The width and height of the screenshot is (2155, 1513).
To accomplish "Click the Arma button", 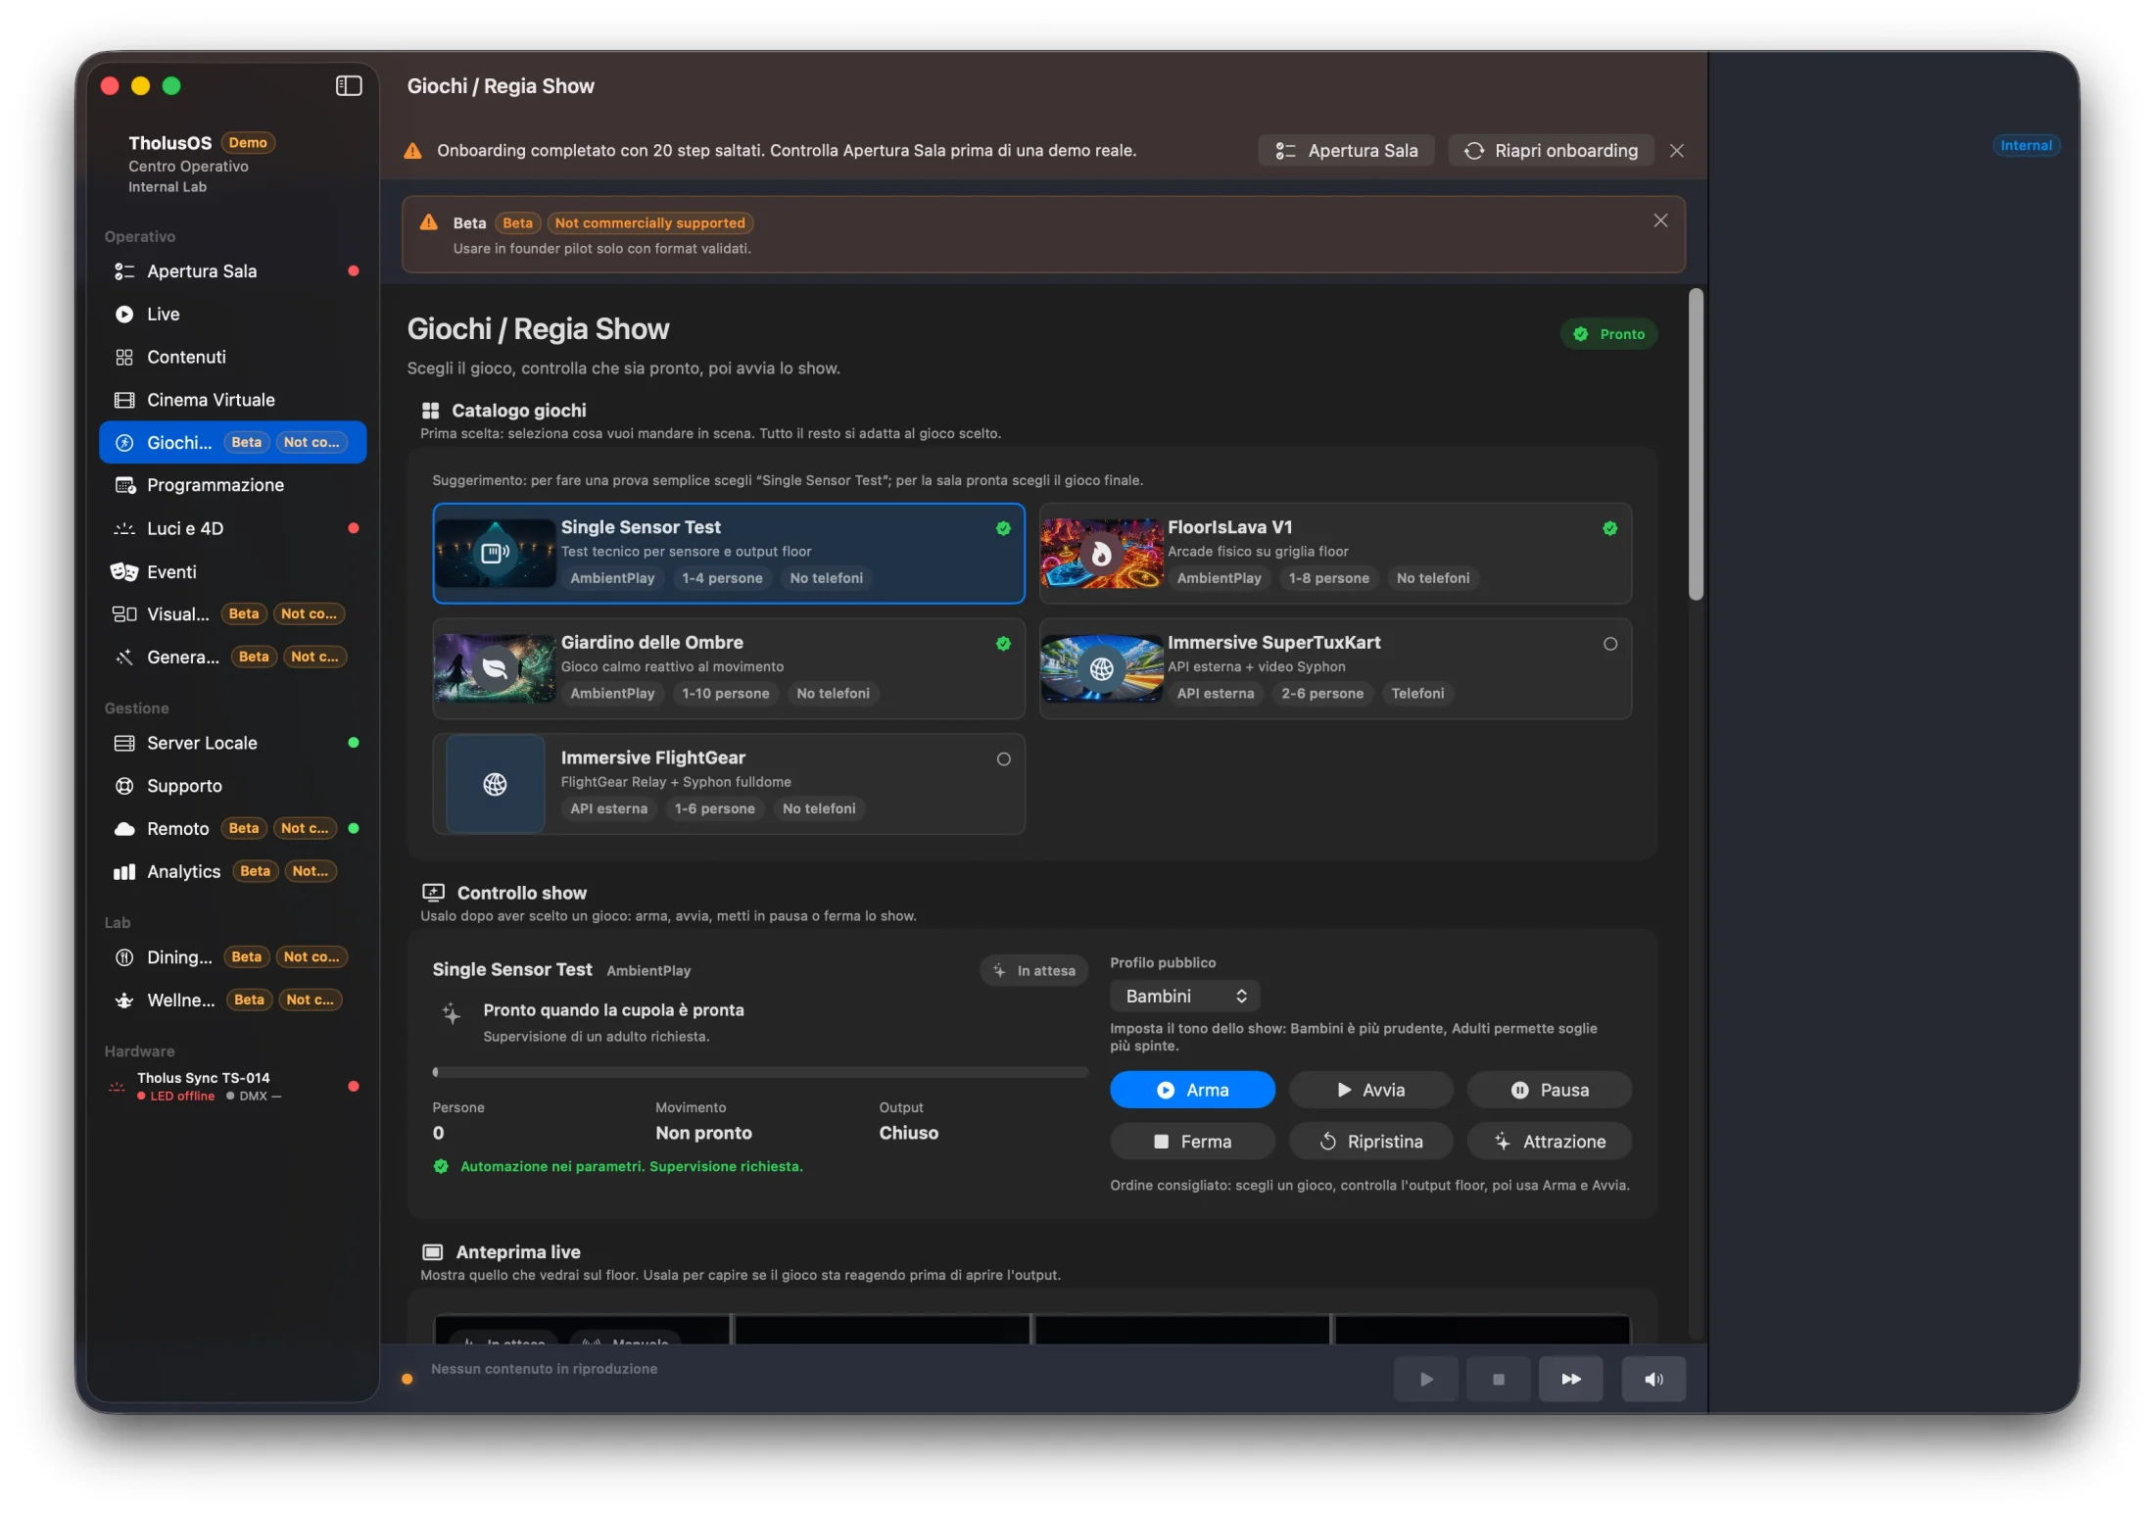I will click(1192, 1090).
